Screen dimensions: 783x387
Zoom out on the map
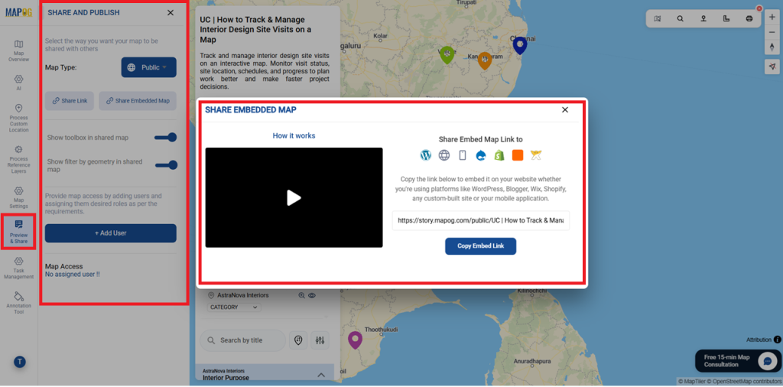(x=772, y=32)
